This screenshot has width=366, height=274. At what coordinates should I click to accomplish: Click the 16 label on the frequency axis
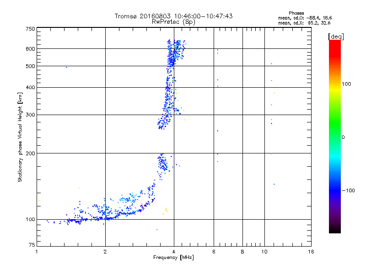[x=311, y=252]
